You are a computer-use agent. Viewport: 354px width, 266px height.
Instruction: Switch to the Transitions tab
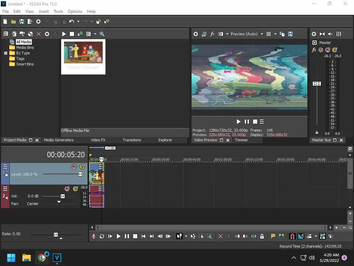pos(132,140)
